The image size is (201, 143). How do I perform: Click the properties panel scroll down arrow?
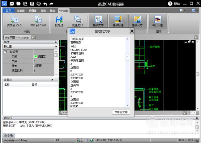[x=56, y=74]
